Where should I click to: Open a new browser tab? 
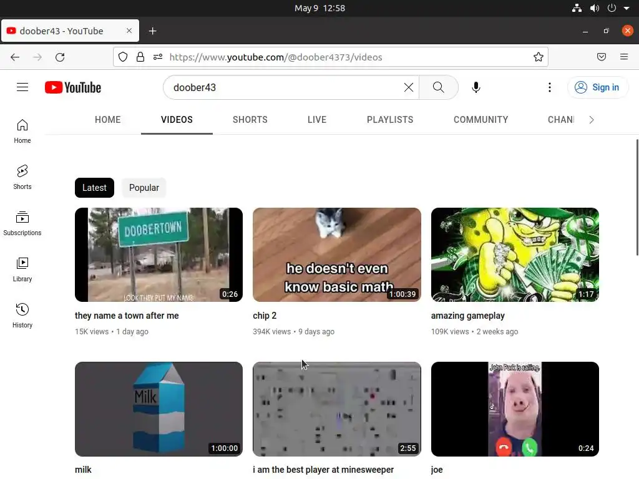point(152,31)
